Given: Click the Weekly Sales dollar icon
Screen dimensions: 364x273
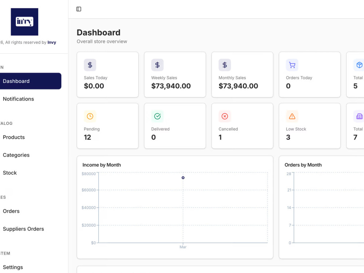Looking at the screenshot, I should [x=157, y=65].
